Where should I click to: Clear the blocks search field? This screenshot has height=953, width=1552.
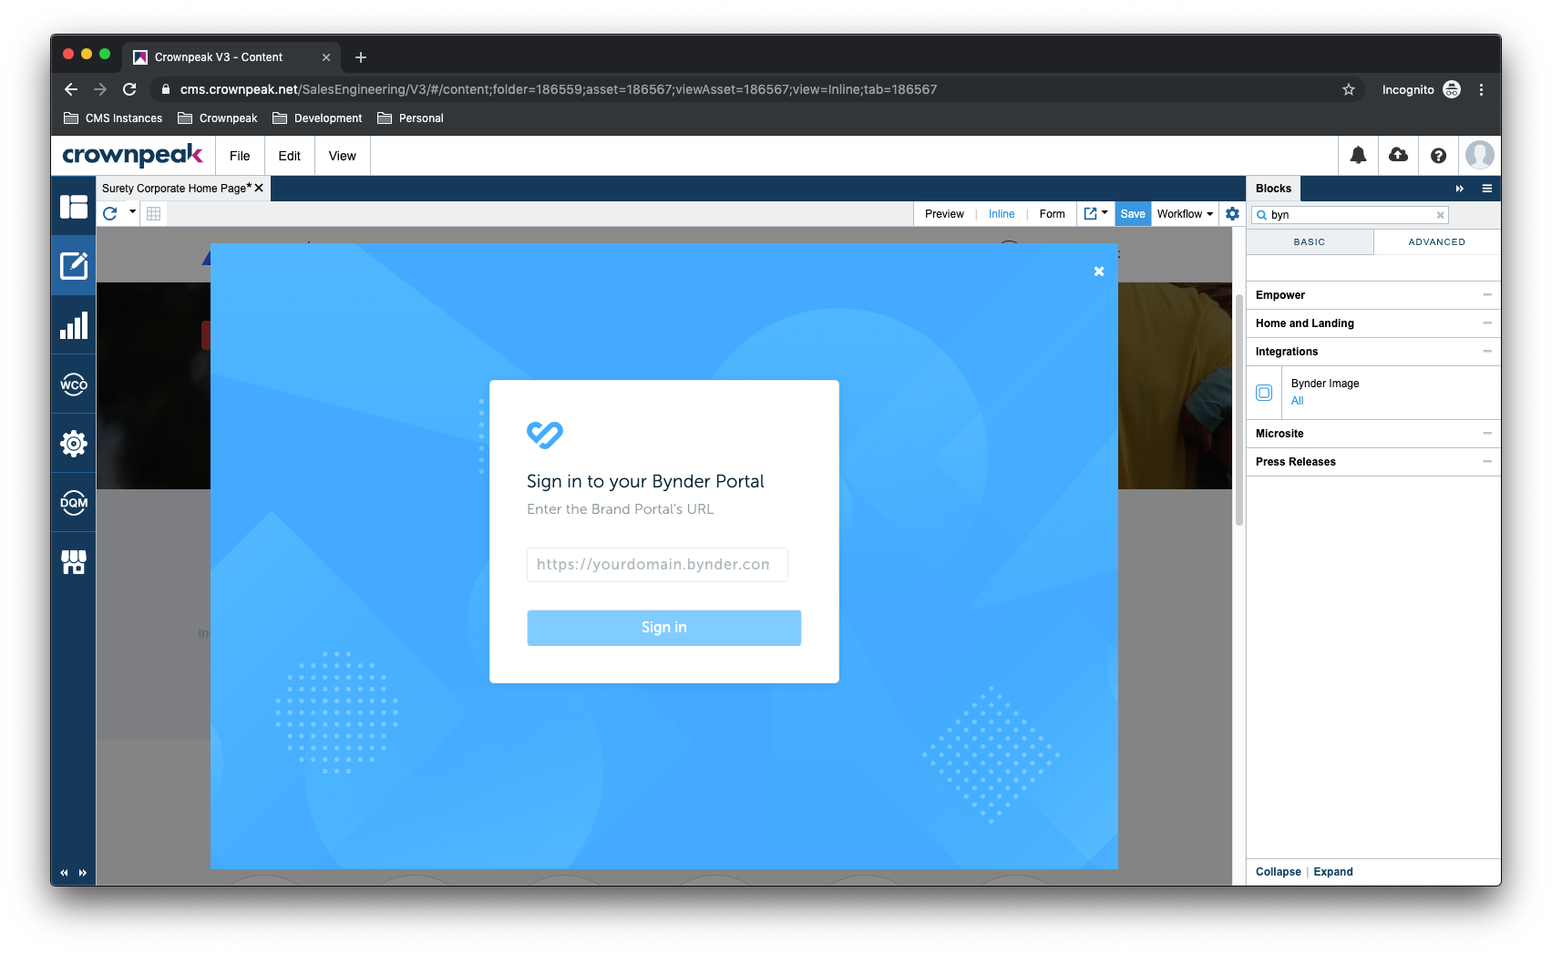click(1440, 215)
